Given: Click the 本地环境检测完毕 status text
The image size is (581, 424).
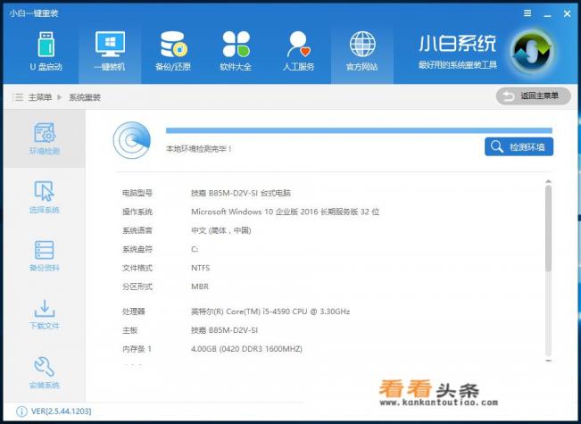Looking at the screenshot, I should (199, 149).
